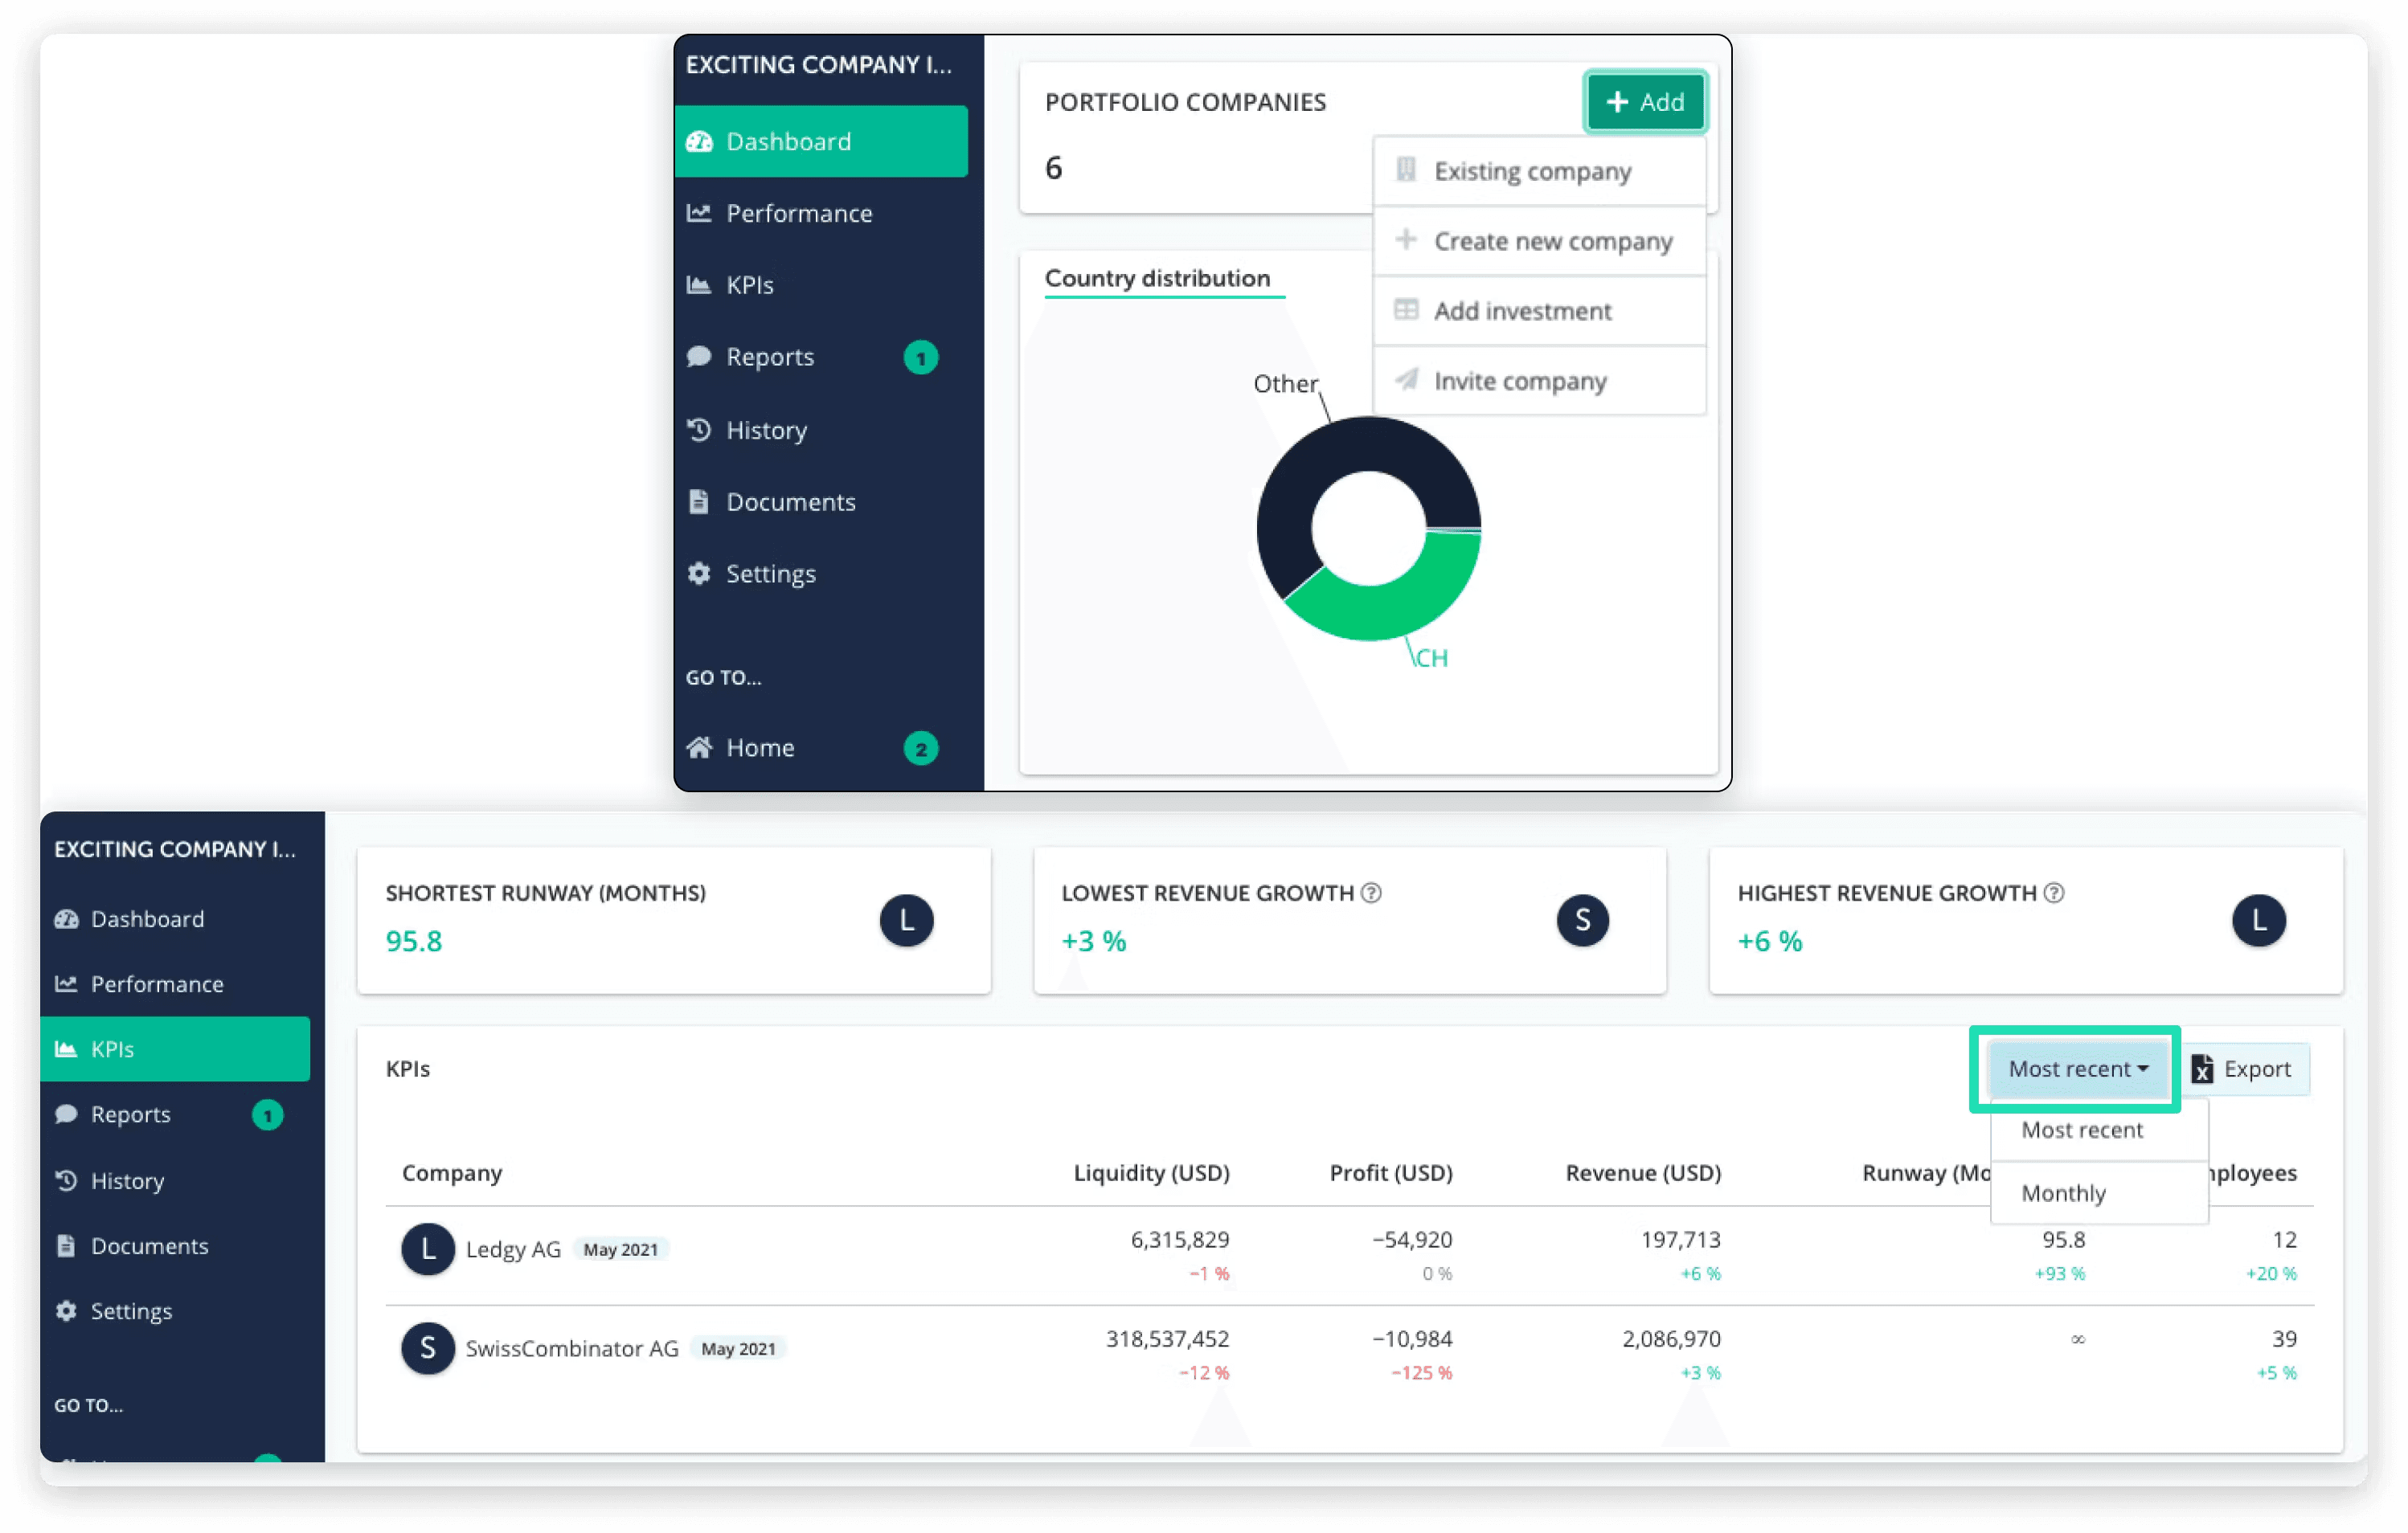The height and width of the screenshot is (1533, 2408).
Task: Click the Add investment table icon
Action: tap(1406, 310)
